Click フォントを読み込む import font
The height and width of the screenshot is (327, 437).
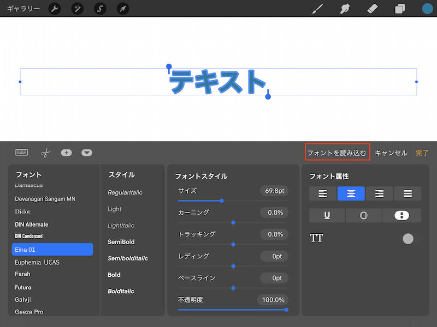coord(337,153)
